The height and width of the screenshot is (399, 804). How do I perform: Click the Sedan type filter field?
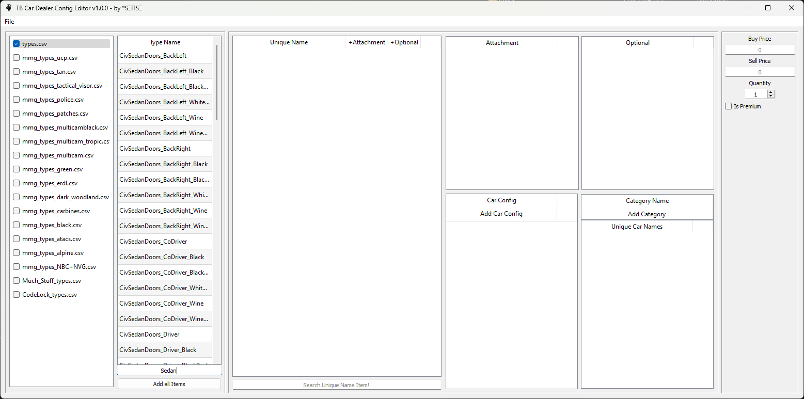coord(169,371)
